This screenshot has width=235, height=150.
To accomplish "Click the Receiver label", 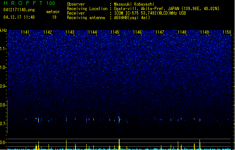I will point(76,13).
